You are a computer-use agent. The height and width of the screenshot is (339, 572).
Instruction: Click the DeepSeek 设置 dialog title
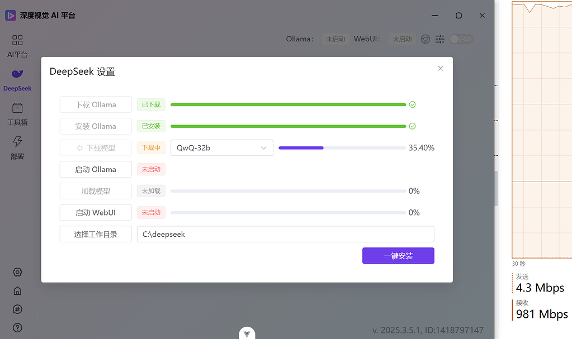coord(82,72)
